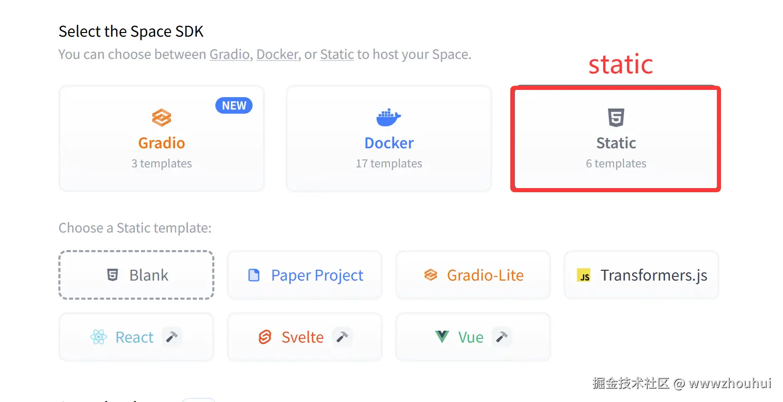Click the NEW badge on Gradio card
This screenshot has height=402, width=783.
click(x=234, y=105)
